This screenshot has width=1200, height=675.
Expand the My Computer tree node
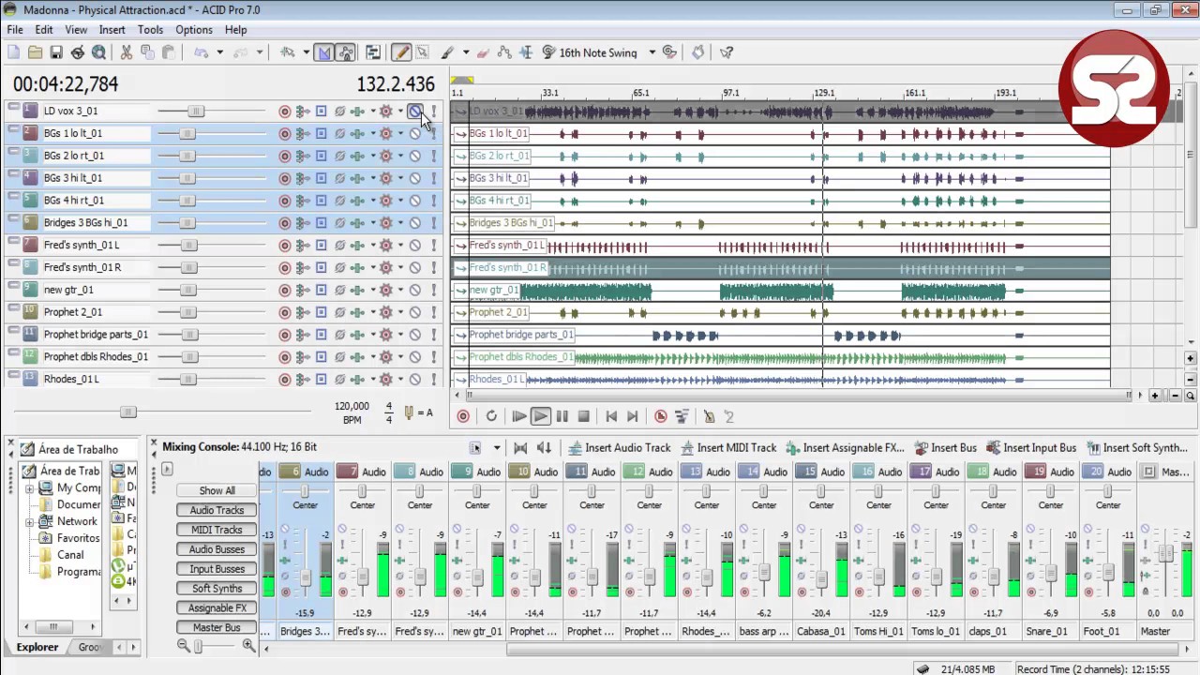click(x=29, y=488)
